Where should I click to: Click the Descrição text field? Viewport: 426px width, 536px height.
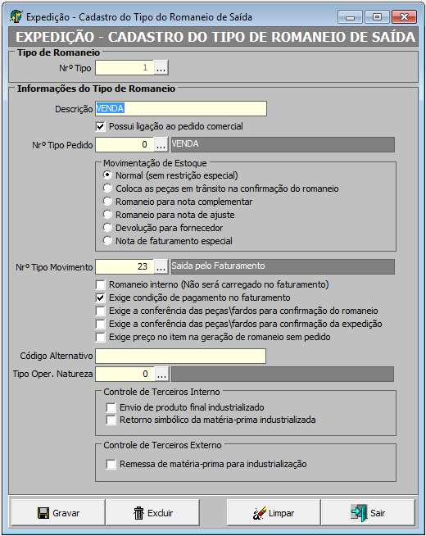[181, 109]
